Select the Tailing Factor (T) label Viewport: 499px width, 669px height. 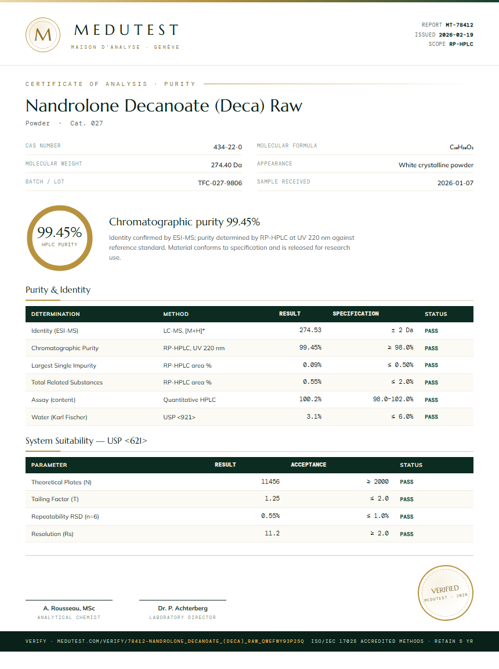55,499
